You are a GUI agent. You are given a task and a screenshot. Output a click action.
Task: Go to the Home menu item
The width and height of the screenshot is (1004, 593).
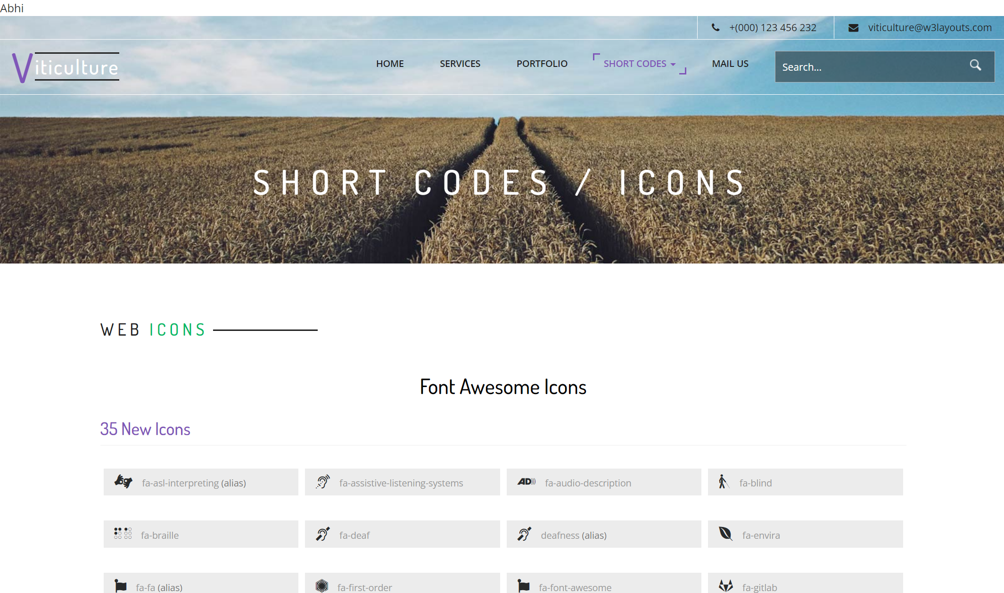[x=390, y=64]
